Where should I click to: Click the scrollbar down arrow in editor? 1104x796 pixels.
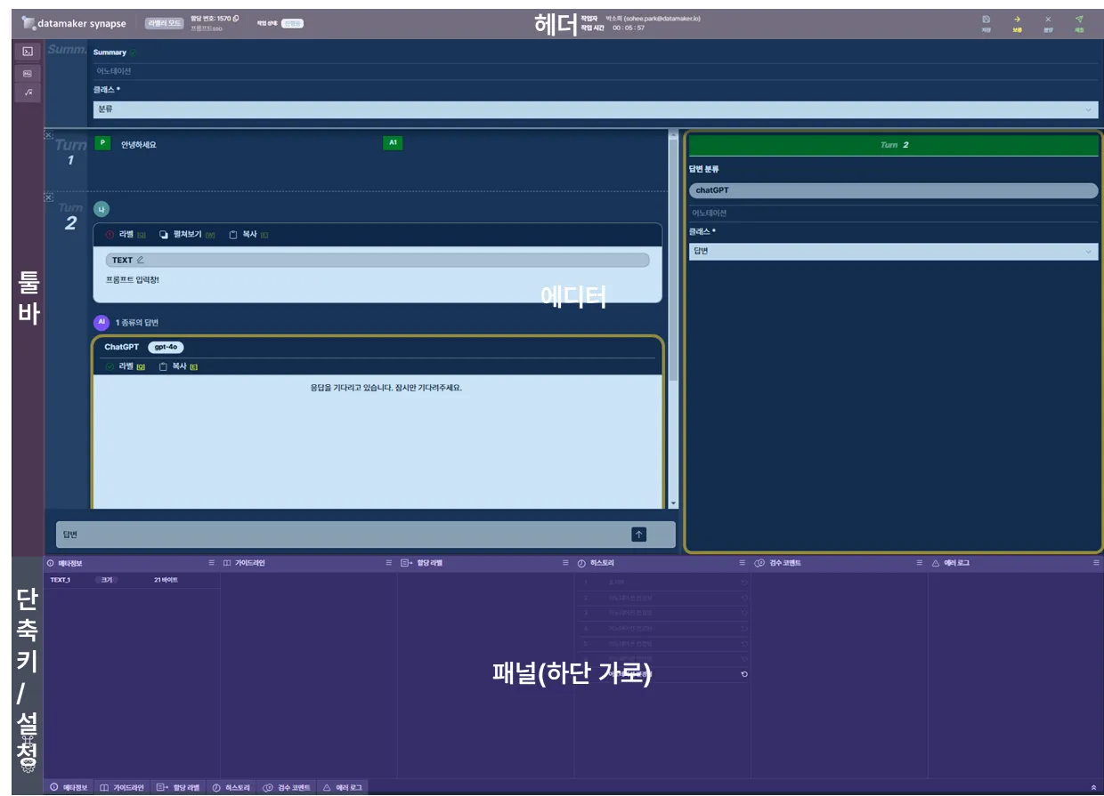pos(673,503)
